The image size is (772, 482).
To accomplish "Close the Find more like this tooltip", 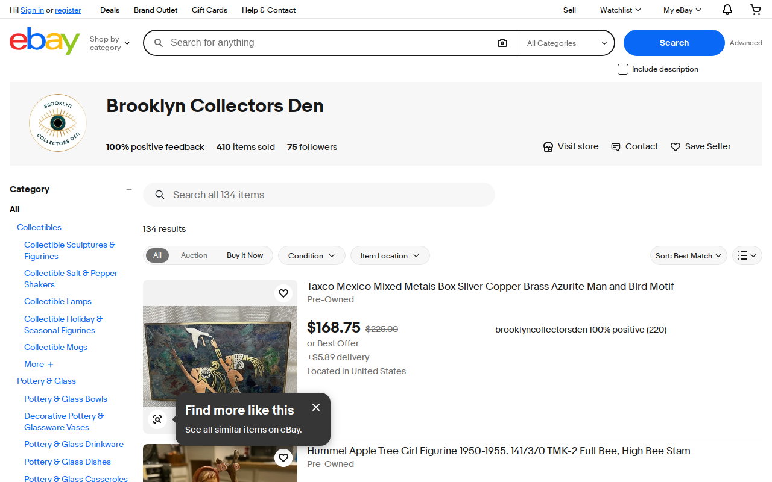I will (316, 407).
